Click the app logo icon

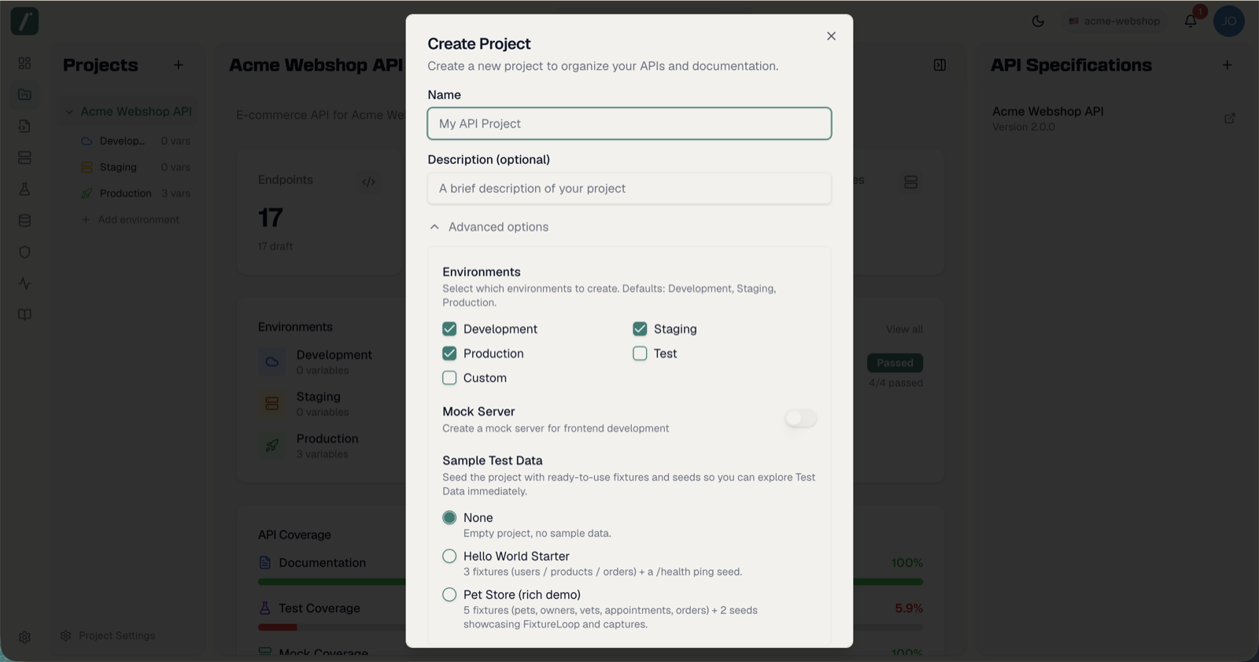(x=24, y=21)
